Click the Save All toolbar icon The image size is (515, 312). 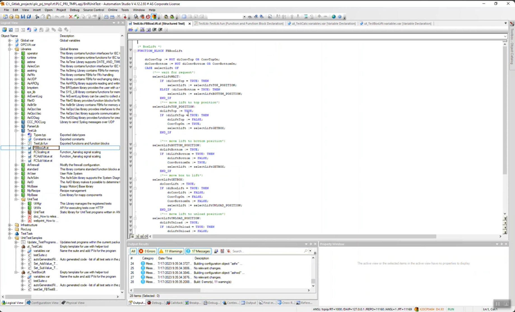click(x=29, y=17)
